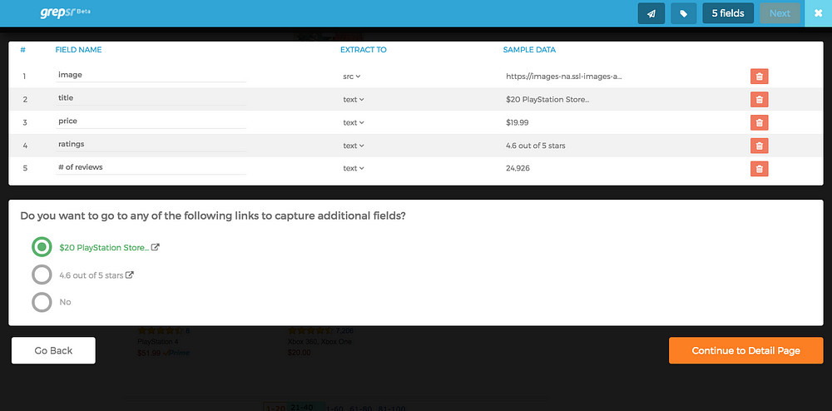Image resolution: width=832 pixels, height=411 pixels.
Task: Remove the price field via trash icon
Action: [x=760, y=122]
